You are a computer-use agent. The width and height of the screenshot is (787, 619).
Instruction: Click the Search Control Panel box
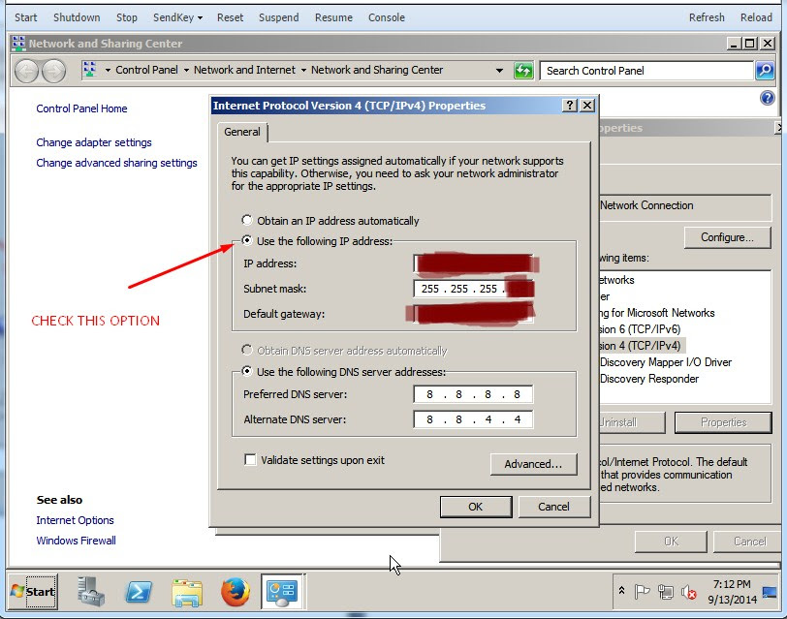point(647,71)
